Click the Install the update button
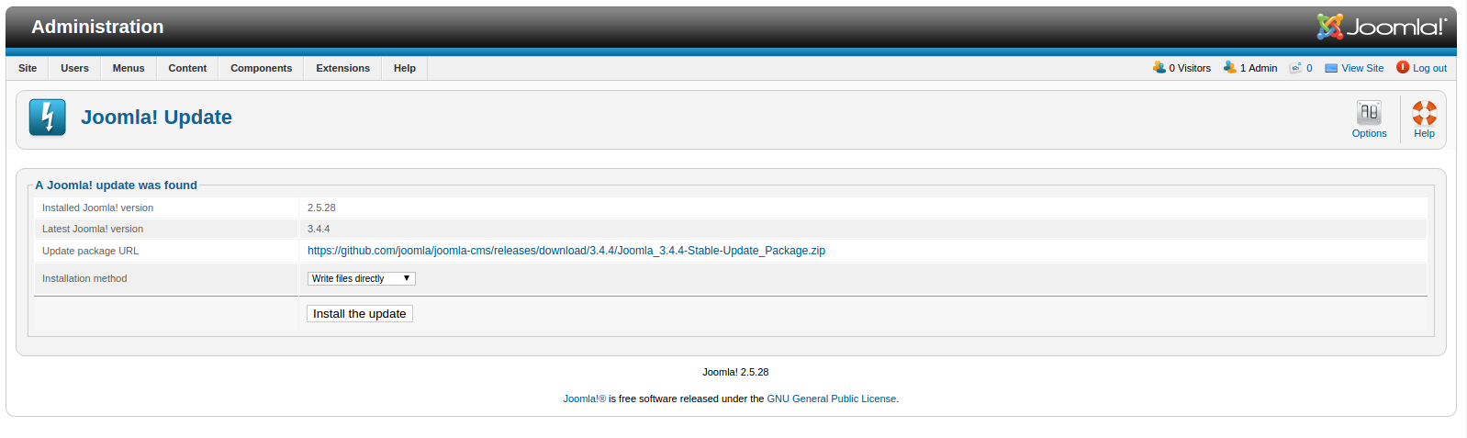Image resolution: width=1467 pixels, height=438 pixels. point(360,314)
